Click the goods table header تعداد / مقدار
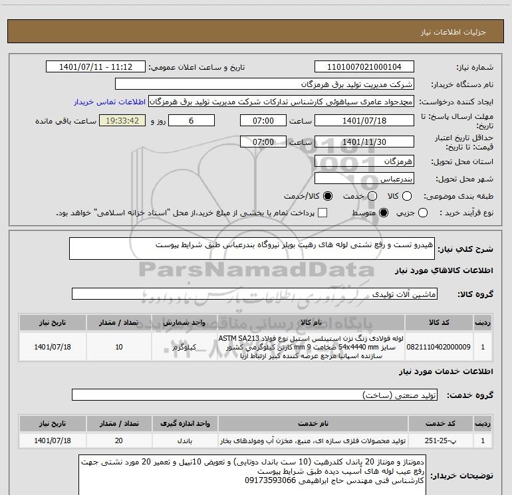512x495 pixels. pos(119,322)
